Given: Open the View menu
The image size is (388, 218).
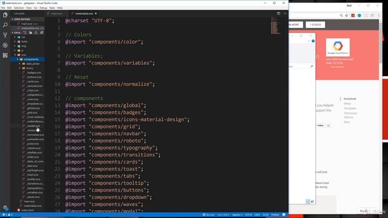Looking at the screenshot, I should pos(29,8).
